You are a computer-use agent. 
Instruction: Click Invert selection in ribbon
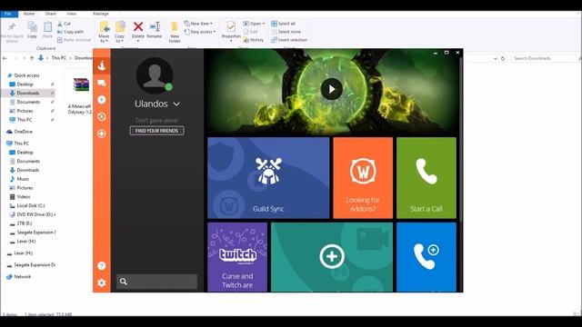click(x=289, y=40)
